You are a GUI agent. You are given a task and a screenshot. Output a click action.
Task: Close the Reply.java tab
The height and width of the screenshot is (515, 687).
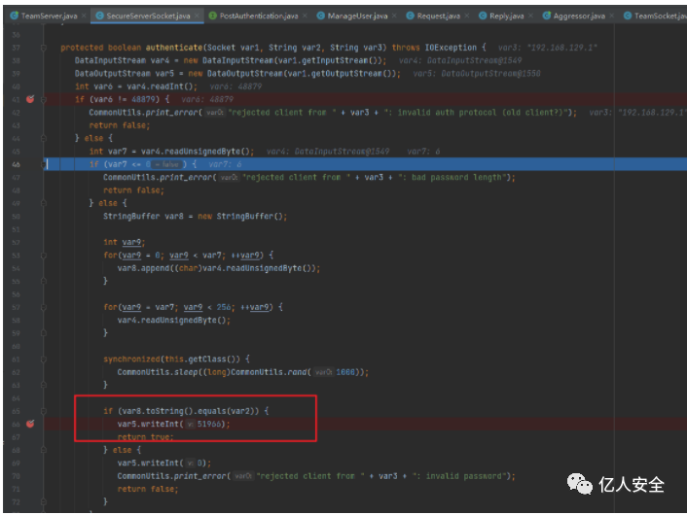pyautogui.click(x=530, y=16)
